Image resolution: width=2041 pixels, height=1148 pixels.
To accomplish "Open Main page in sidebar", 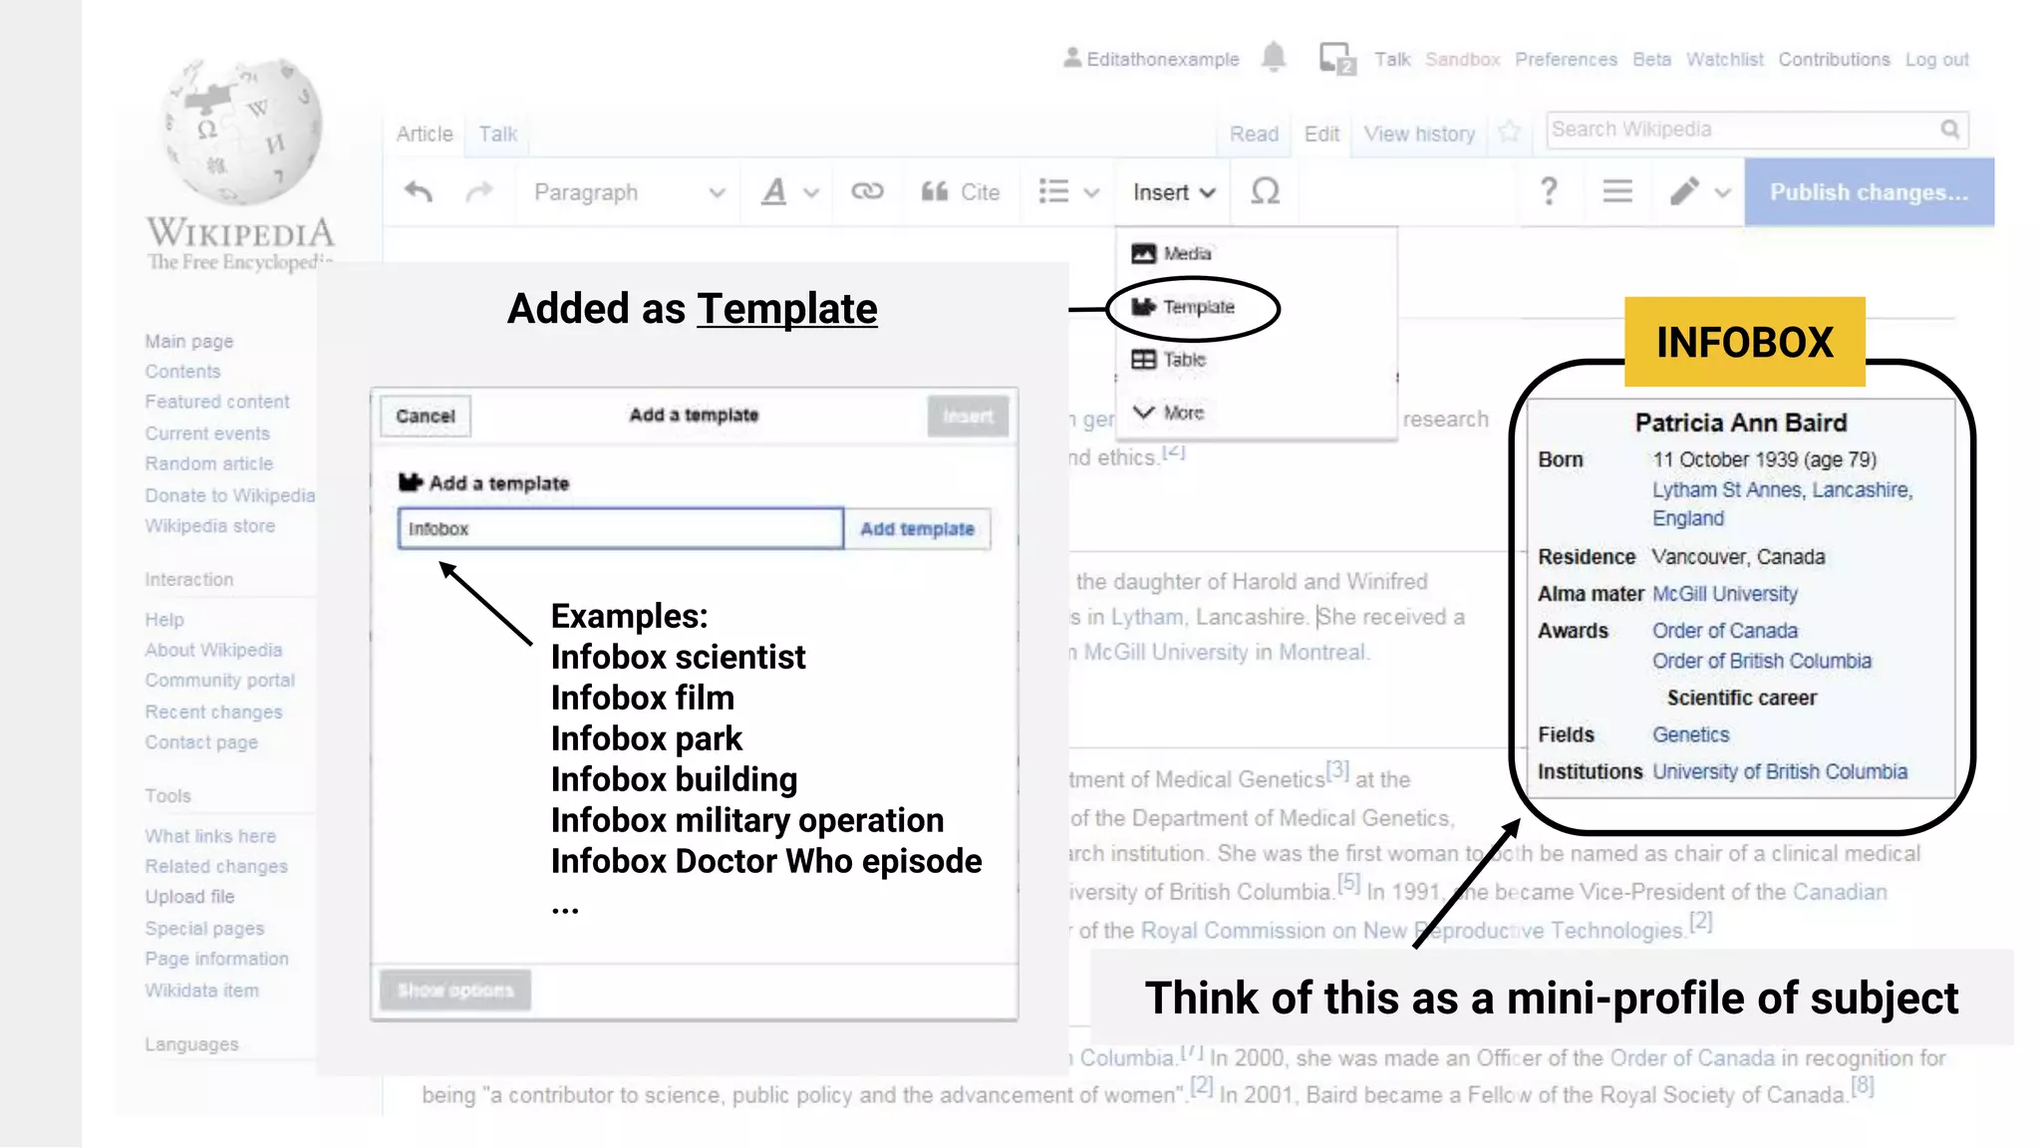I will (x=189, y=341).
